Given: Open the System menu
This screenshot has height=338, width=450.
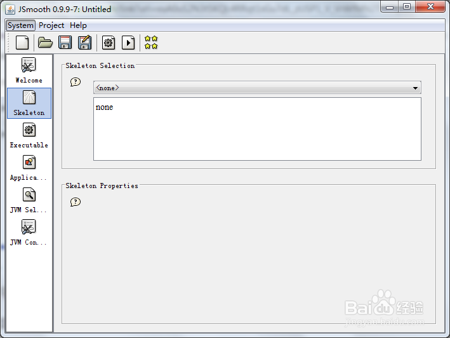Looking at the screenshot, I should [20, 25].
